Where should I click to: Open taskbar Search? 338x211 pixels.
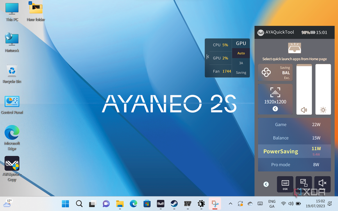tap(79, 204)
